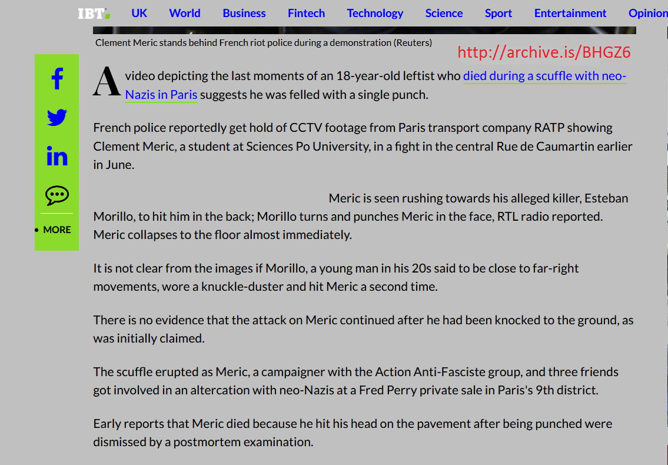Follow the "died during a scuffle with neo-Nazis in Paris" link

[x=544, y=76]
